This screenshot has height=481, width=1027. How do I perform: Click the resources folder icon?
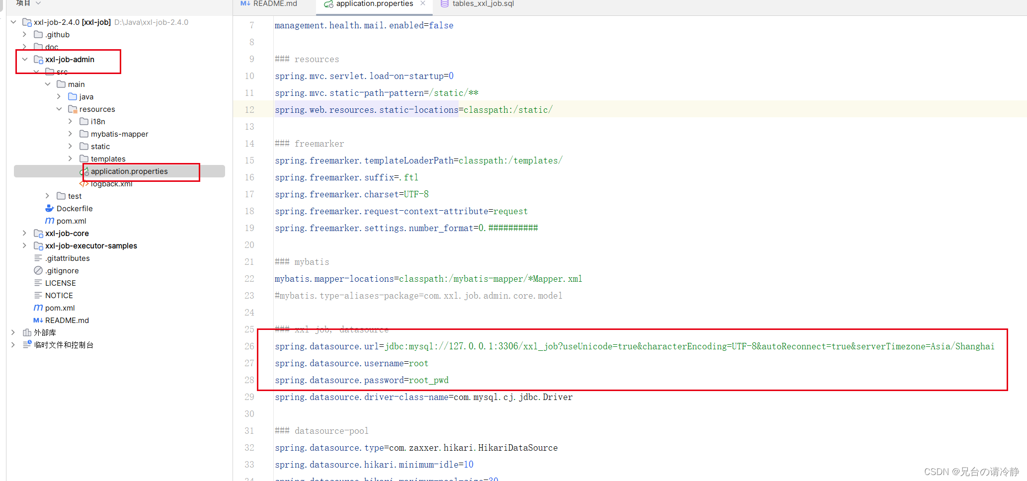pos(73,109)
